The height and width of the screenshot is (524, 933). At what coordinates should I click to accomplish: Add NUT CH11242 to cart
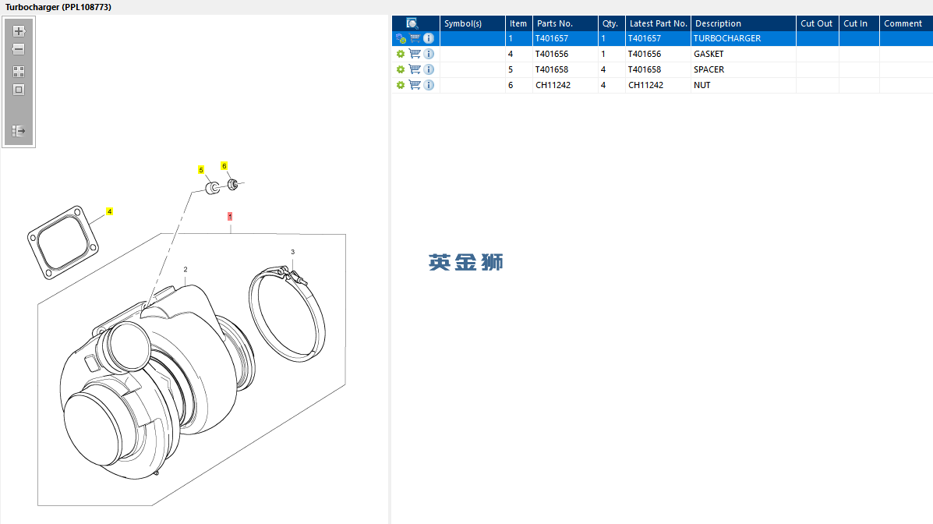pyautogui.click(x=415, y=84)
